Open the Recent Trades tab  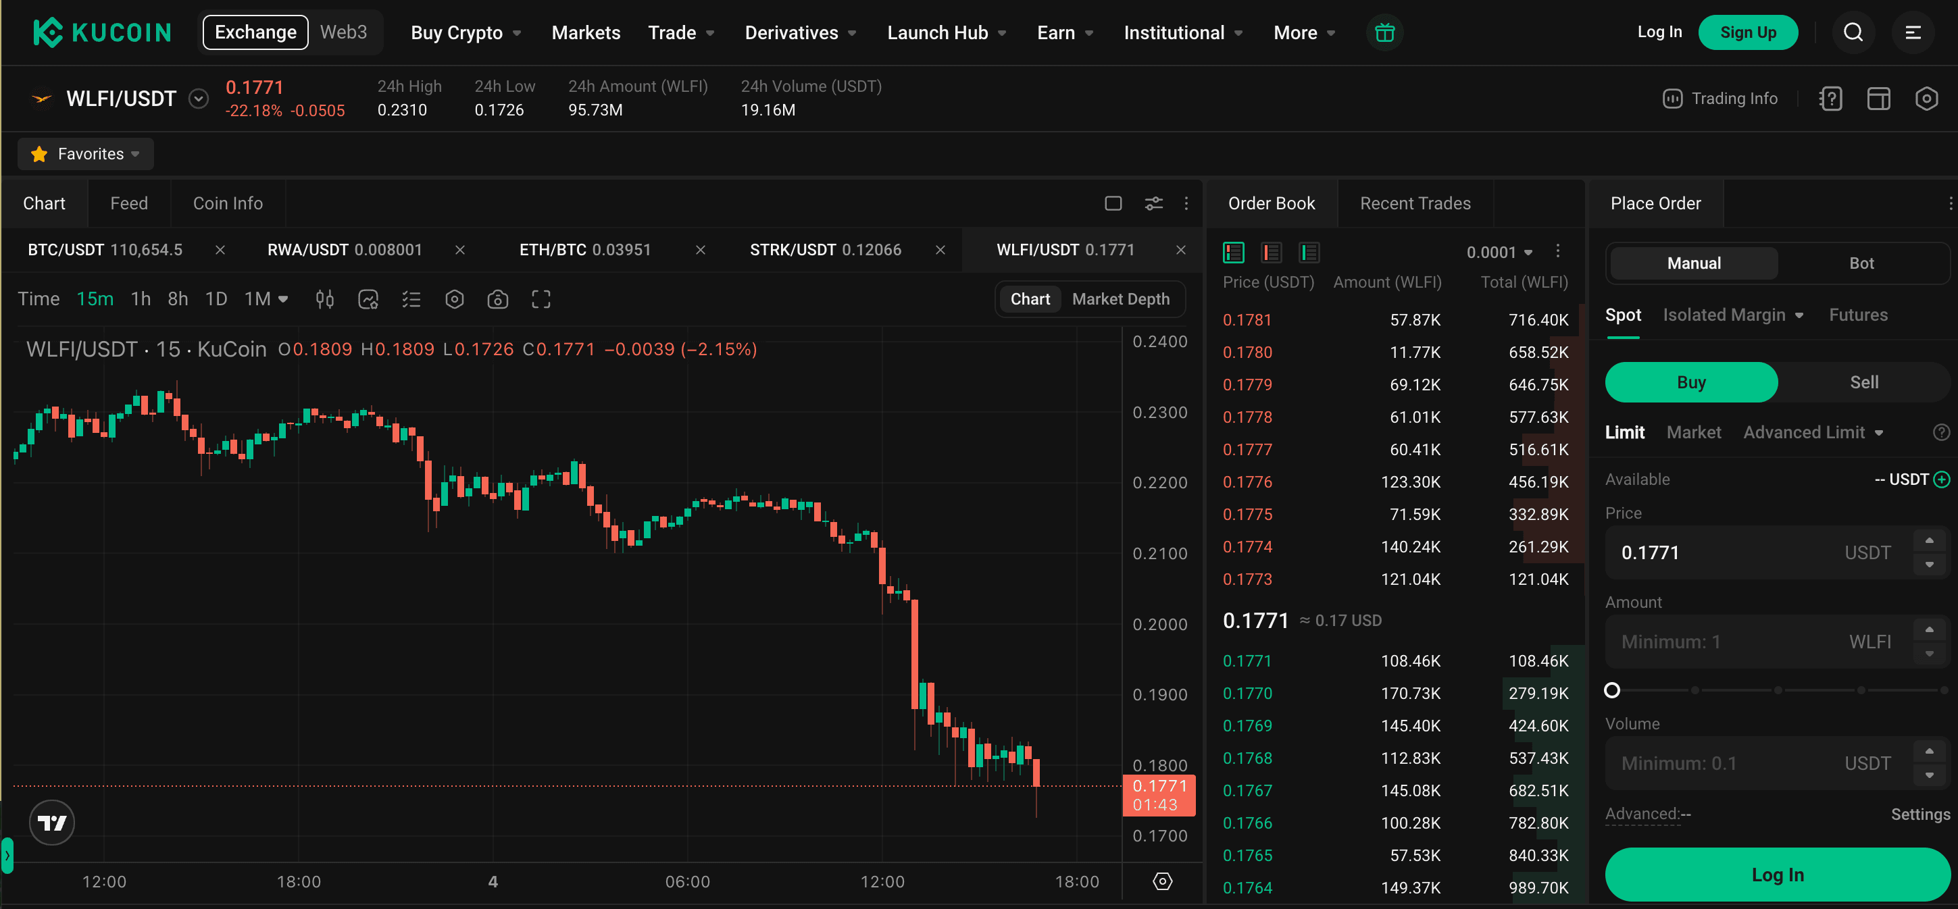[1415, 203]
